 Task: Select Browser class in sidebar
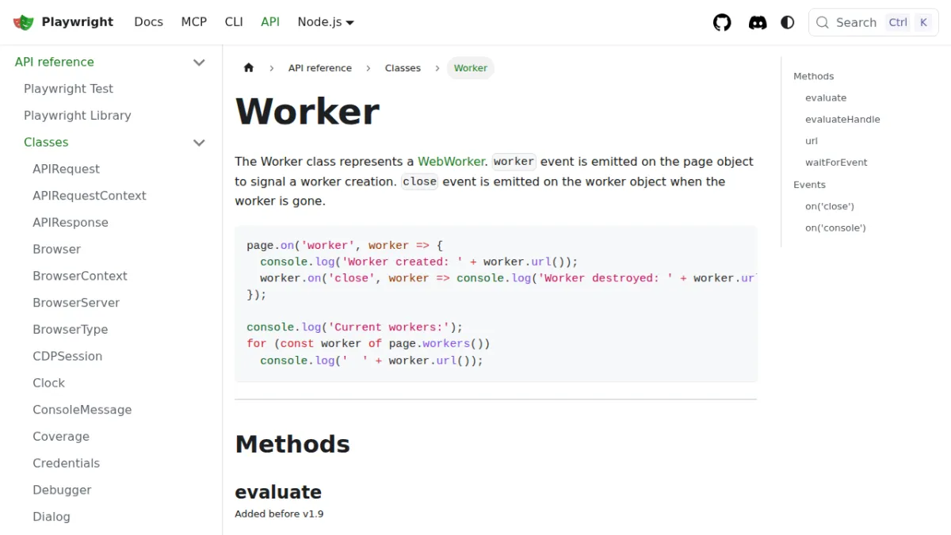(56, 249)
